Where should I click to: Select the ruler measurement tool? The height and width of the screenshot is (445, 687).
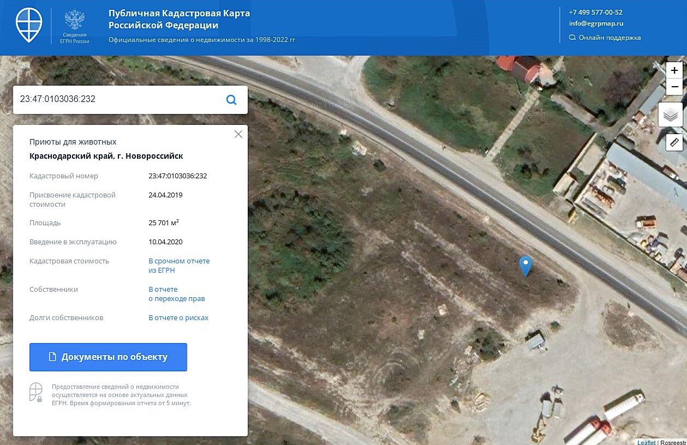tap(674, 142)
